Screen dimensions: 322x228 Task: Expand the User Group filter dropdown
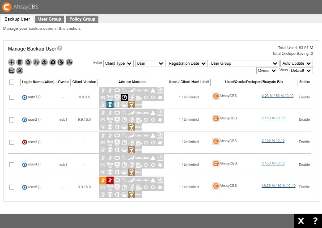[244, 63]
